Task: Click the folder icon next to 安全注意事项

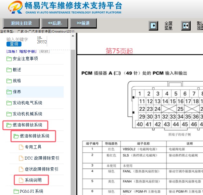Action: pyautogui.click(x=9, y=59)
